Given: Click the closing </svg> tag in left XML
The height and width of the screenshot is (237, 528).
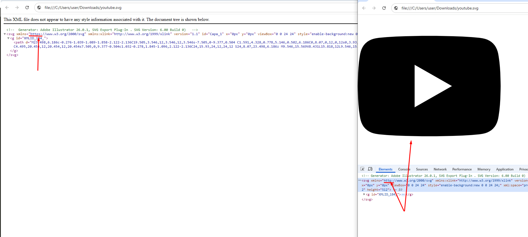Looking at the screenshot, I should coord(12,55).
